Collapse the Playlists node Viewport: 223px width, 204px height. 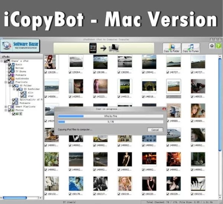pos(6,82)
